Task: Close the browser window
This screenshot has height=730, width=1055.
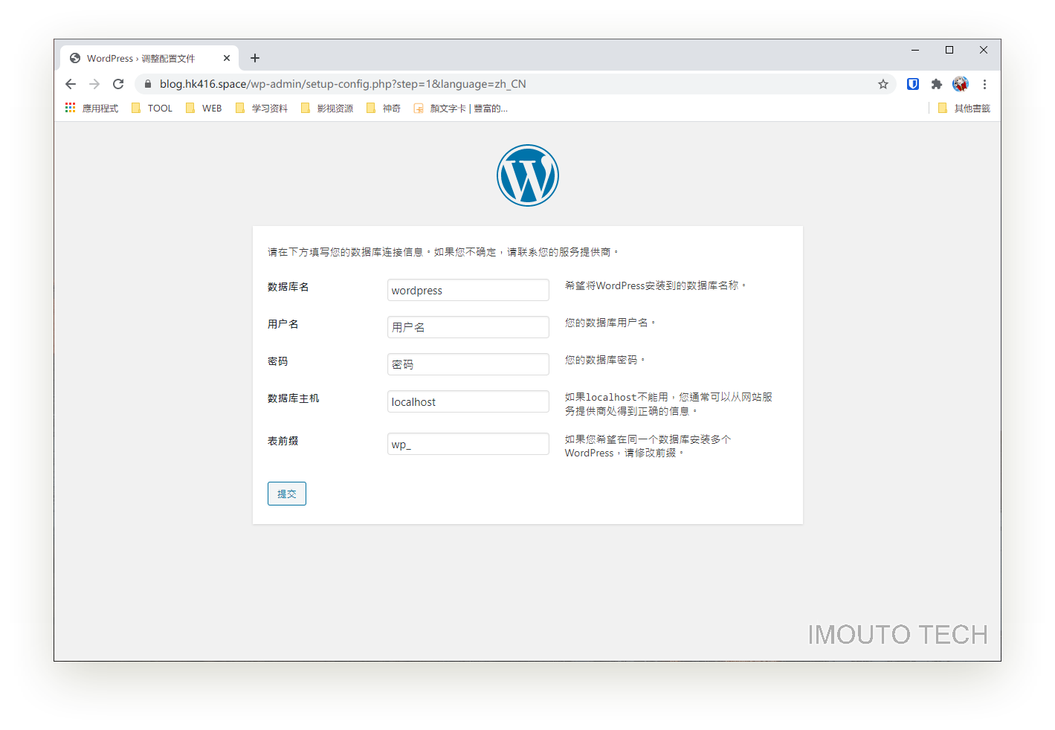Action: pyautogui.click(x=984, y=50)
